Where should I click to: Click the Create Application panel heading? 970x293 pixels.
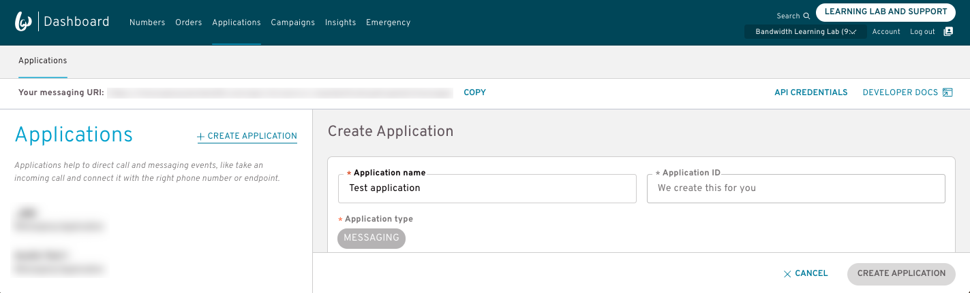coord(391,131)
